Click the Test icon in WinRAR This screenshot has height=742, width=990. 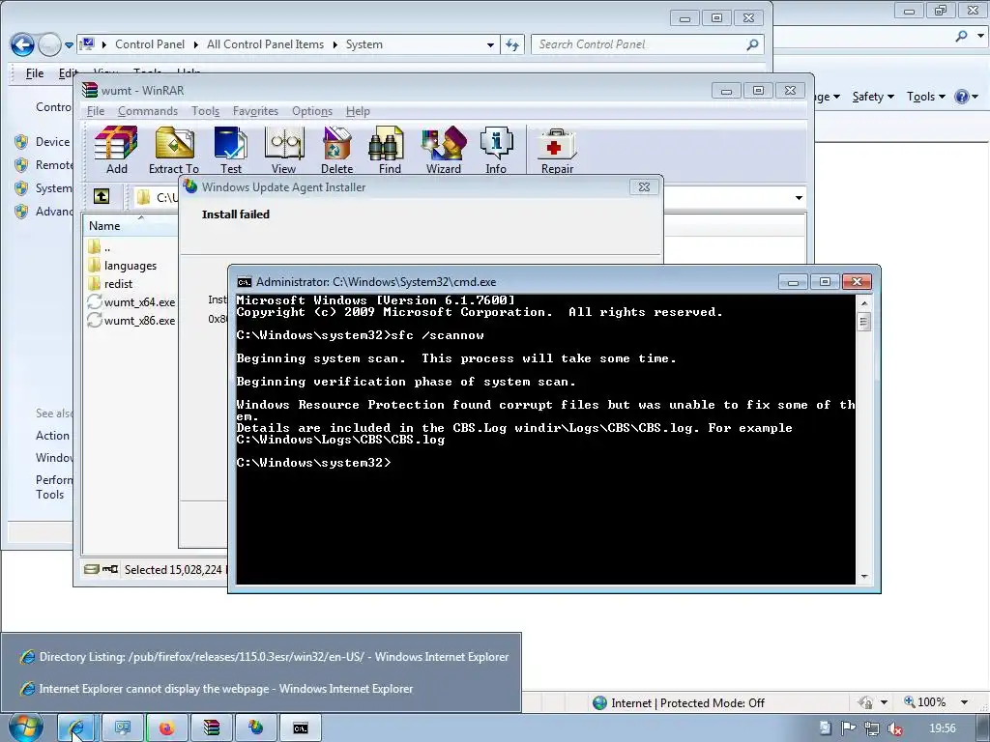[x=230, y=150]
